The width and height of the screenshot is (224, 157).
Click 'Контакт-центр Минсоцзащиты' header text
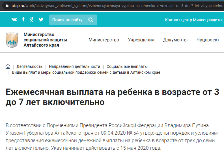tap(194, 20)
